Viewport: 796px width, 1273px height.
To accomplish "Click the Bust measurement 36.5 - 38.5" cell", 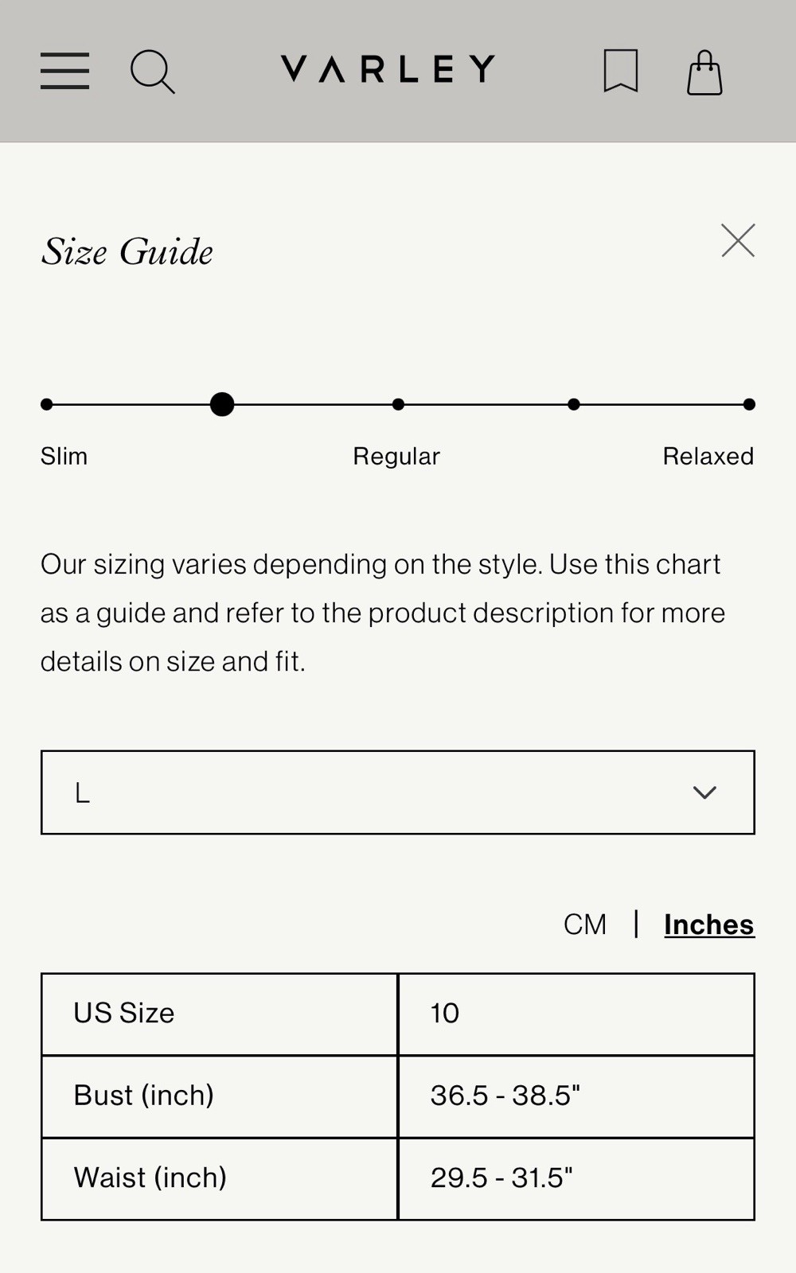I will (x=576, y=1096).
